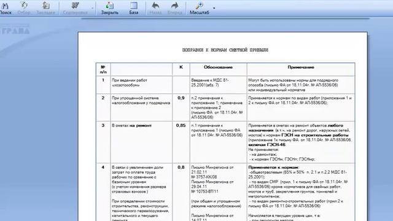The height and width of the screenshot is (221, 393).
Task: Click "включая ГЭСН-46" text in row 3
Action: 267,145
